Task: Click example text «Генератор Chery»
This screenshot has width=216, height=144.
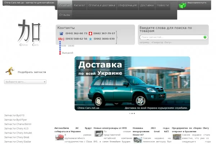Action: click(x=161, y=42)
